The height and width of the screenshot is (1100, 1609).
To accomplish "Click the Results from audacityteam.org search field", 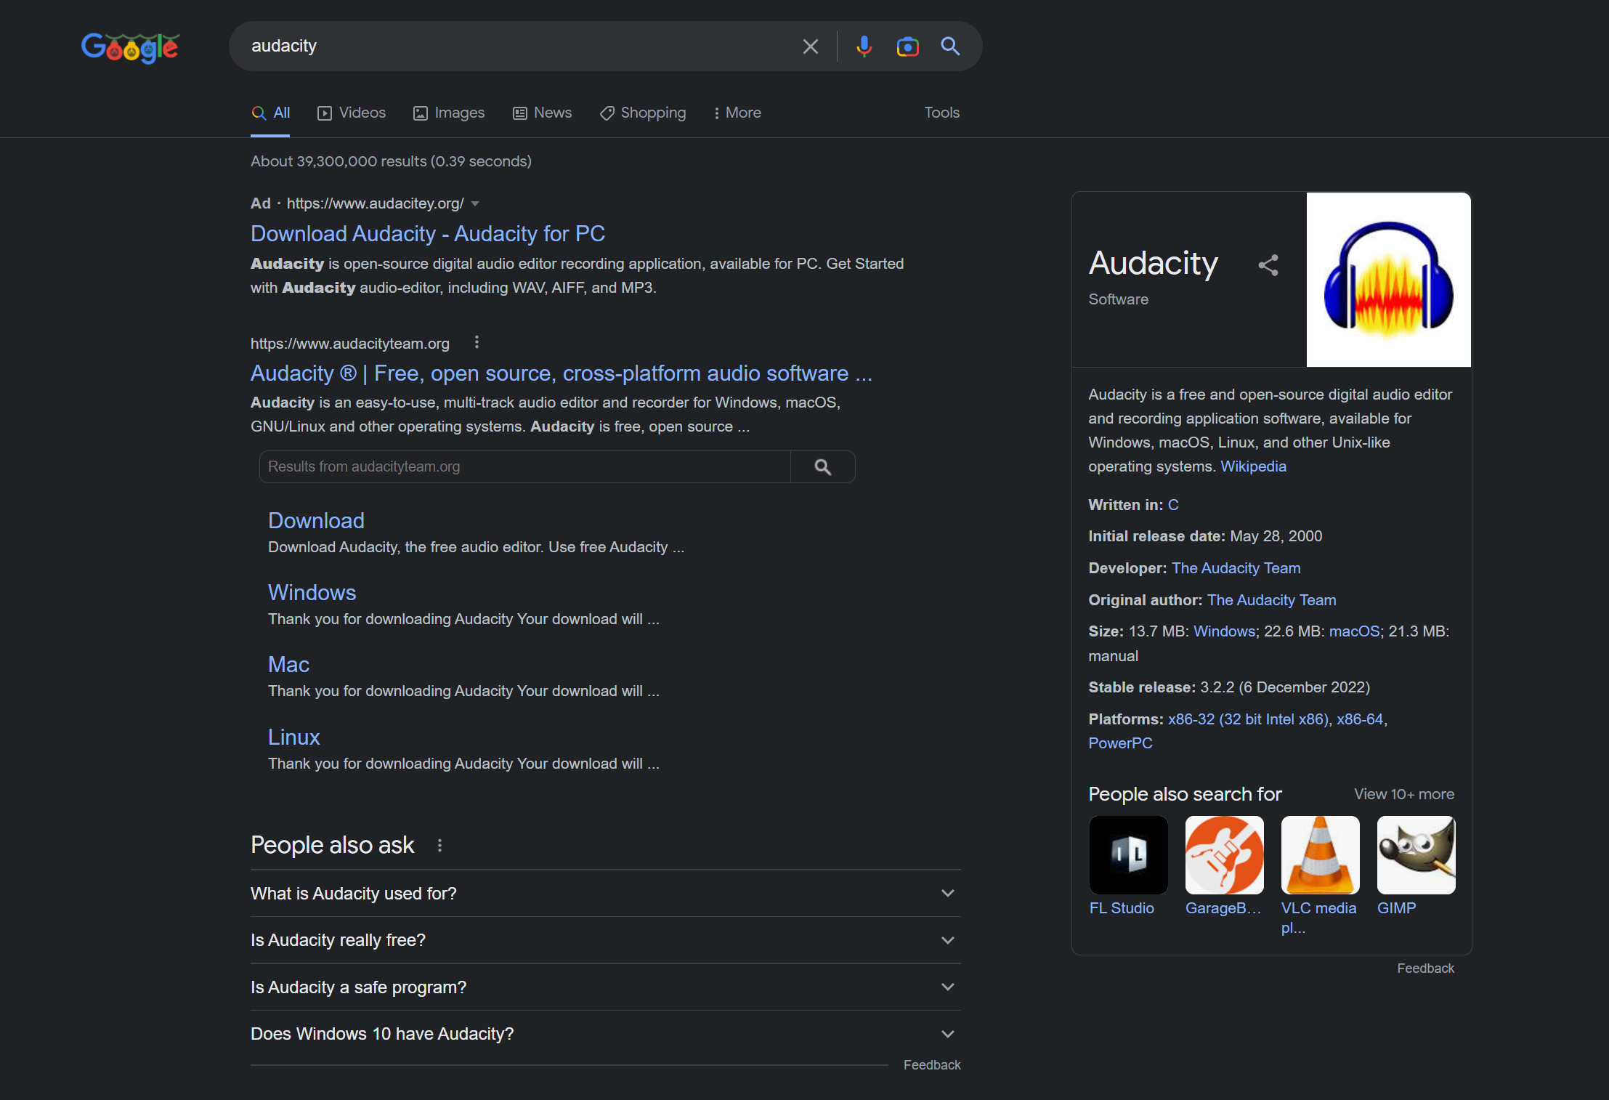I will (x=525, y=466).
